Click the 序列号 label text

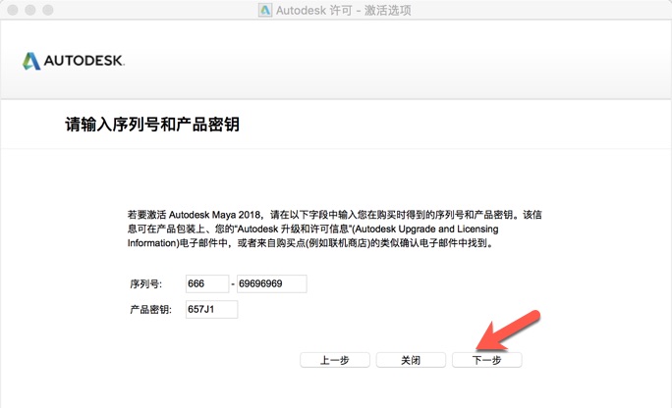145,284
